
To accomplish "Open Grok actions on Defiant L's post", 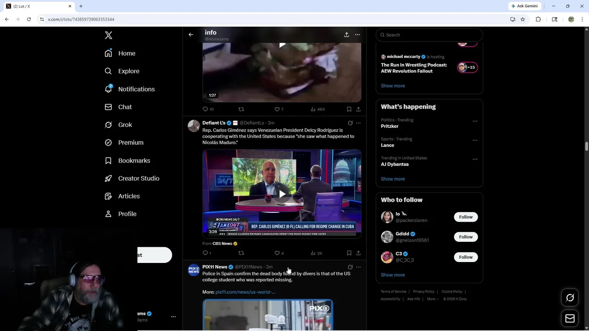I will click(x=350, y=123).
